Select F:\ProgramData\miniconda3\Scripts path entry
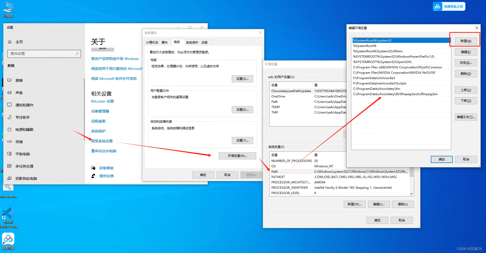 coord(401,83)
